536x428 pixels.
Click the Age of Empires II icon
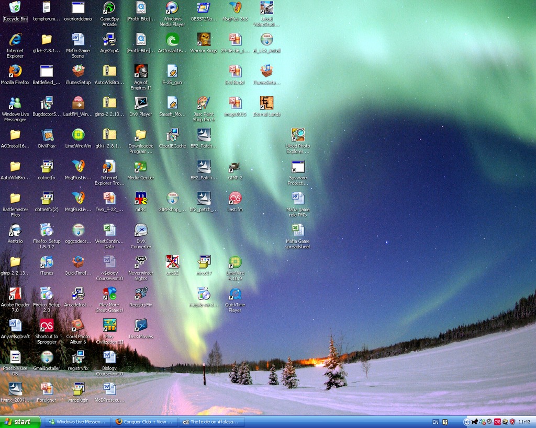coord(141,72)
